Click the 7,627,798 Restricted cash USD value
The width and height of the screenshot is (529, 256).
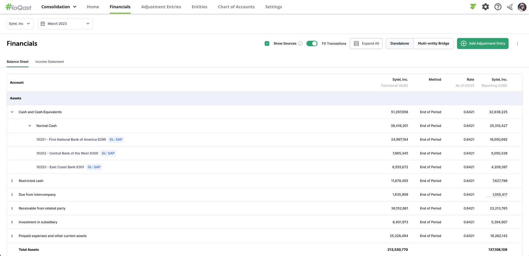(500, 181)
